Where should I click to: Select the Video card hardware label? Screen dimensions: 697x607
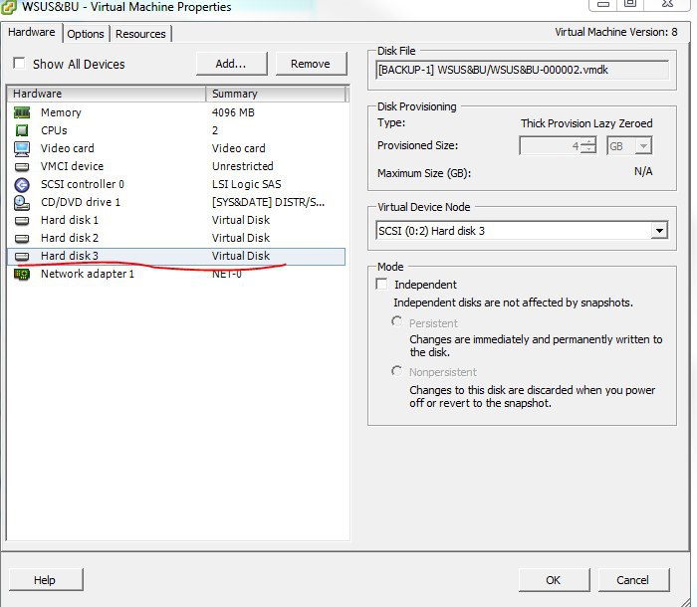pyautogui.click(x=67, y=148)
